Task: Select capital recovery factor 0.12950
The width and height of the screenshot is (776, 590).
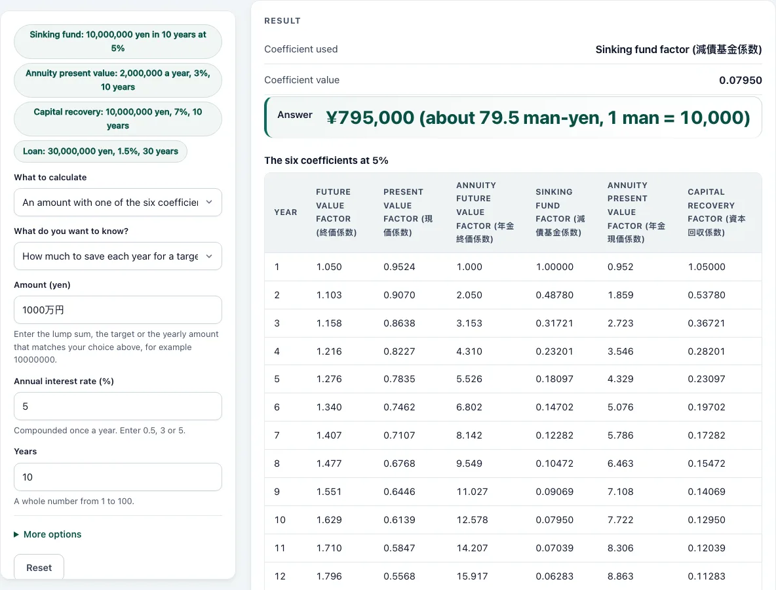Action: [x=707, y=520]
